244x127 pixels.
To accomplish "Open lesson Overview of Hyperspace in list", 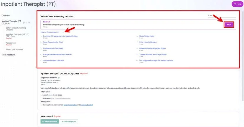I will 60,36.
